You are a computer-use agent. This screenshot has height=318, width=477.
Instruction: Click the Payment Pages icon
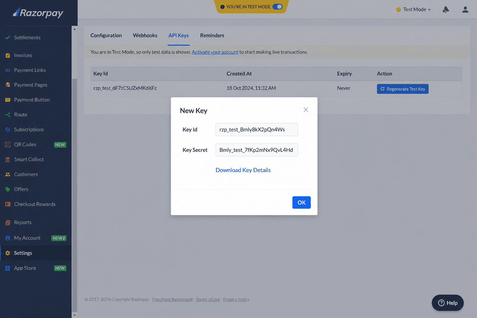pyautogui.click(x=8, y=85)
